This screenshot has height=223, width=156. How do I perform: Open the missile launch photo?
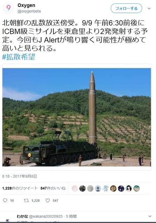coord(77,117)
